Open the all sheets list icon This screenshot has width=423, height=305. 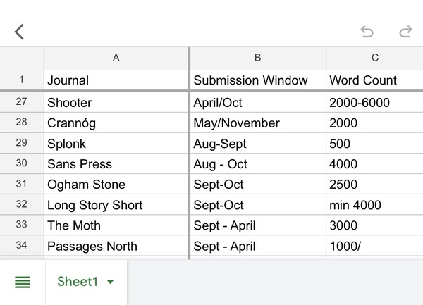tap(22, 282)
